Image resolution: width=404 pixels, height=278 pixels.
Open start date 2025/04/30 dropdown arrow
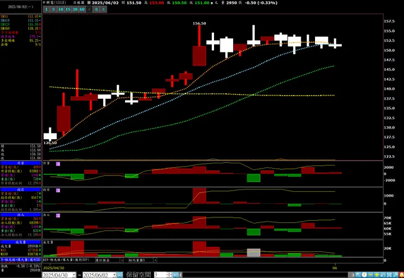pyautogui.click(x=74, y=275)
